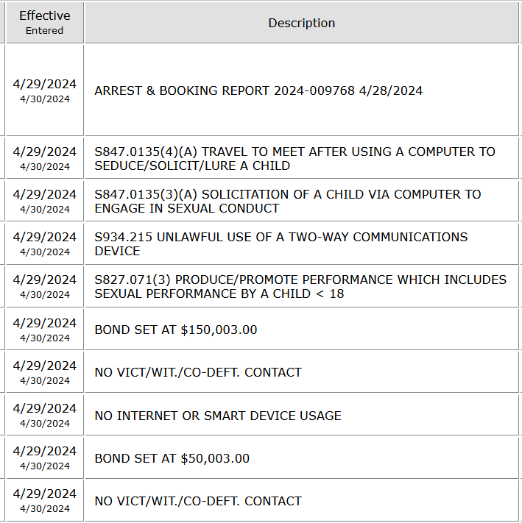Click the S847.0135(4)(A) Travel to Meet charge
522x523 pixels.
[x=294, y=159]
